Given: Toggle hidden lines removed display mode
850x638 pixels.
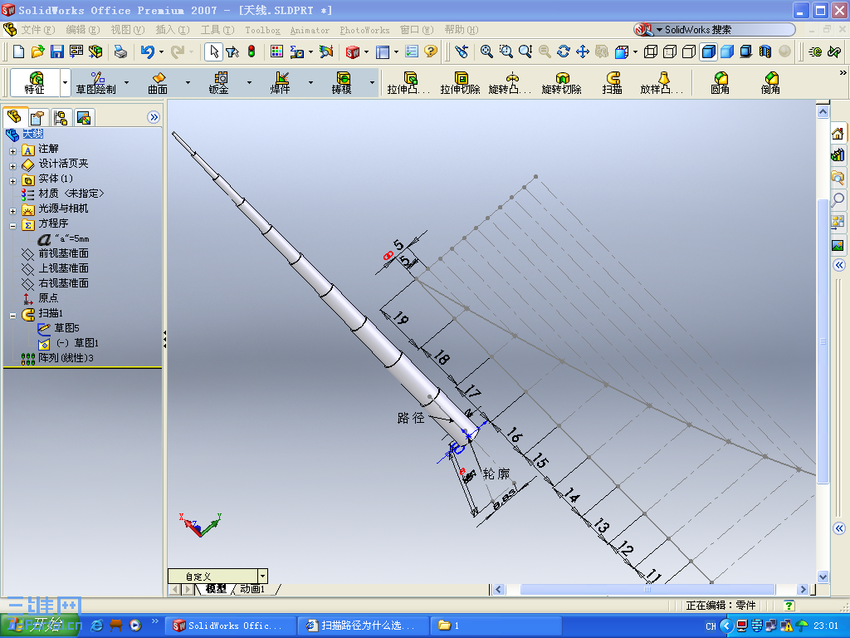Looking at the screenshot, I should click(x=689, y=50).
